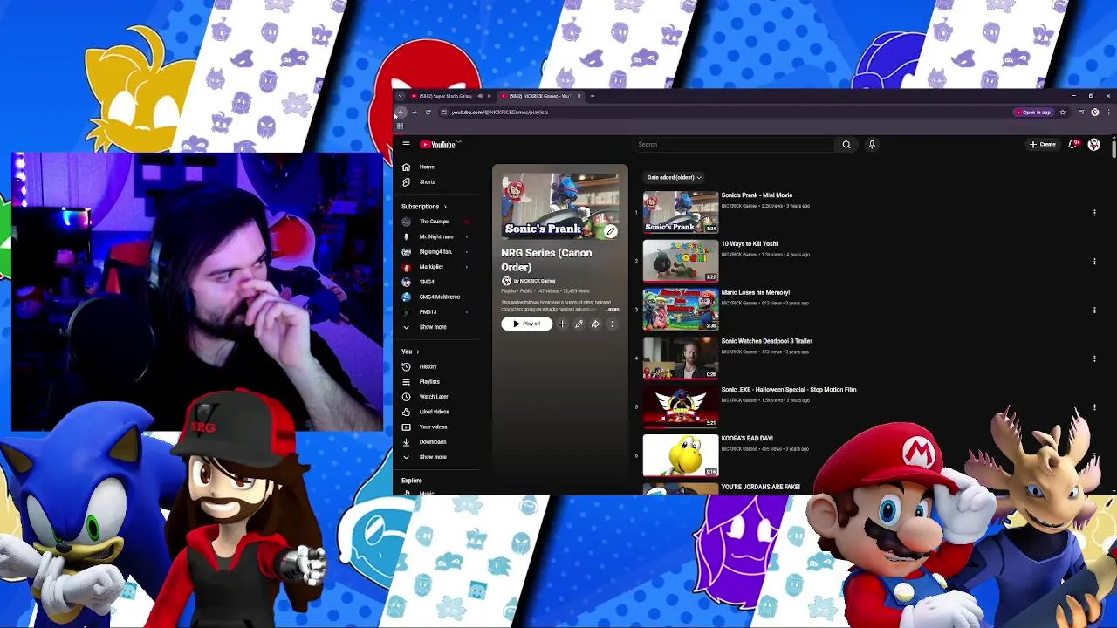
Task: Click the browser address bar URL
Action: tap(499, 113)
